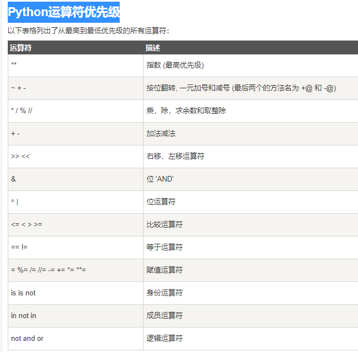Select the ^ | operator cell
The height and width of the screenshot is (352, 358).
tap(75, 202)
